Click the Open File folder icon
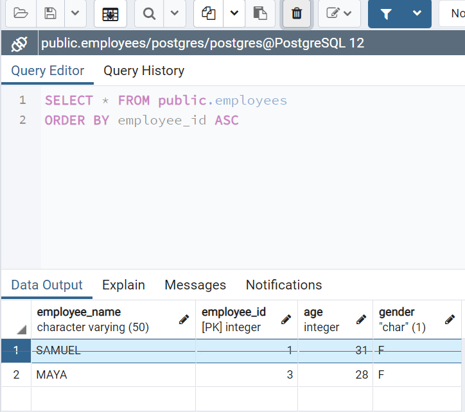 click(21, 13)
